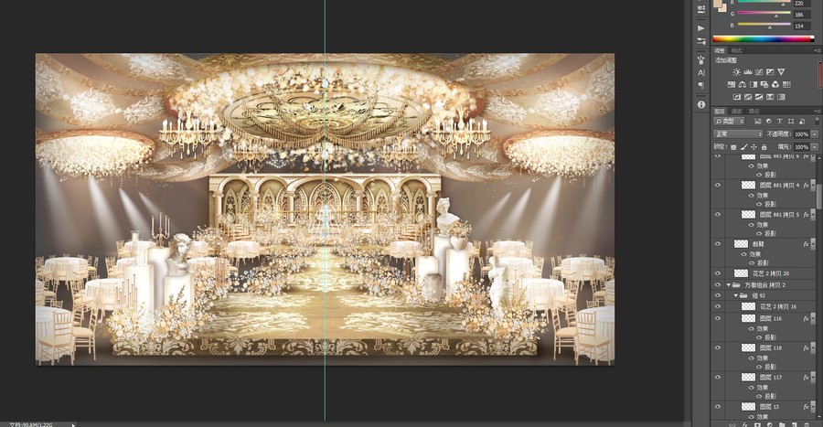Viewport: 823px width, 427px height.
Task: Click the B value field
Action: pos(800,26)
